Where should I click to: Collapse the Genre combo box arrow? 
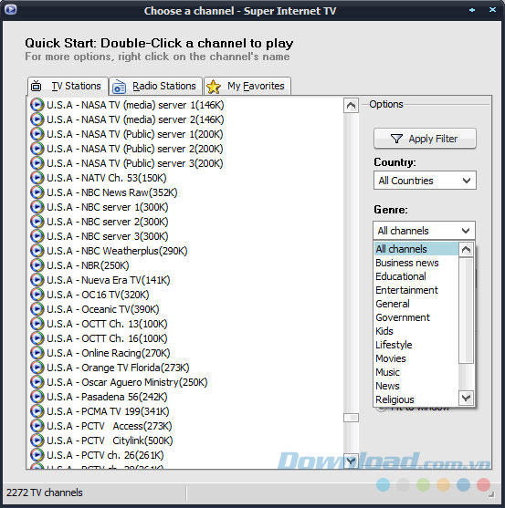pos(466,231)
